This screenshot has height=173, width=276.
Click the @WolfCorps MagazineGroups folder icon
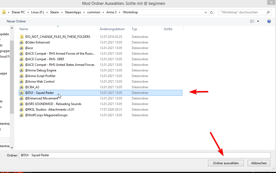click(22, 115)
